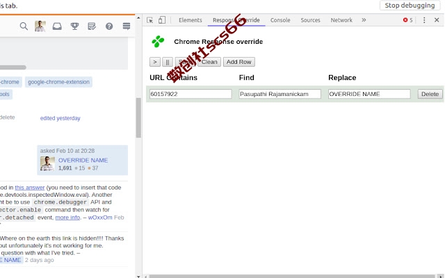Toggle the device toolbar icon in DevTools
The height and width of the screenshot is (278, 445).
coord(162,20)
